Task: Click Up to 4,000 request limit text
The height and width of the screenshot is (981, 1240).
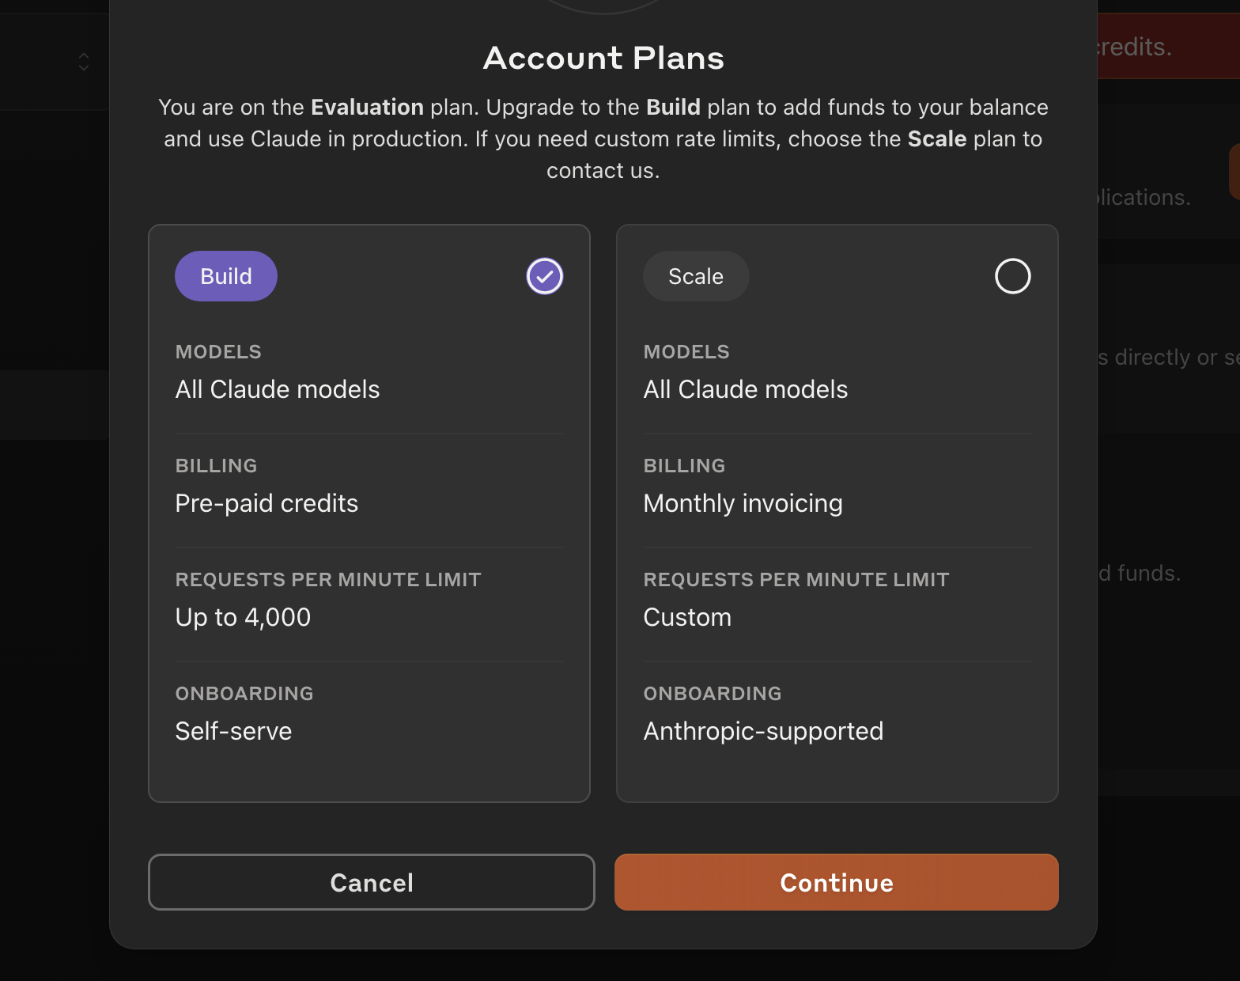Action: click(x=243, y=617)
